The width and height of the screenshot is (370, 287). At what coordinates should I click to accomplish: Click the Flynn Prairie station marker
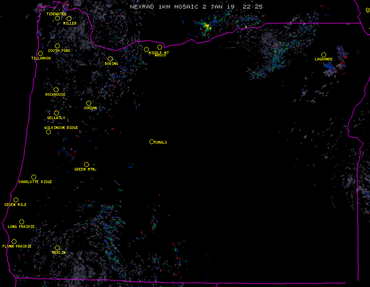click(14, 241)
